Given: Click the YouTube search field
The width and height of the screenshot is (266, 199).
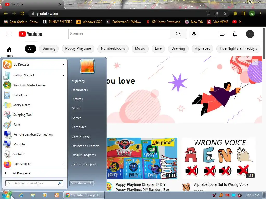Looking at the screenshot, I should pyautogui.click(x=119, y=34).
